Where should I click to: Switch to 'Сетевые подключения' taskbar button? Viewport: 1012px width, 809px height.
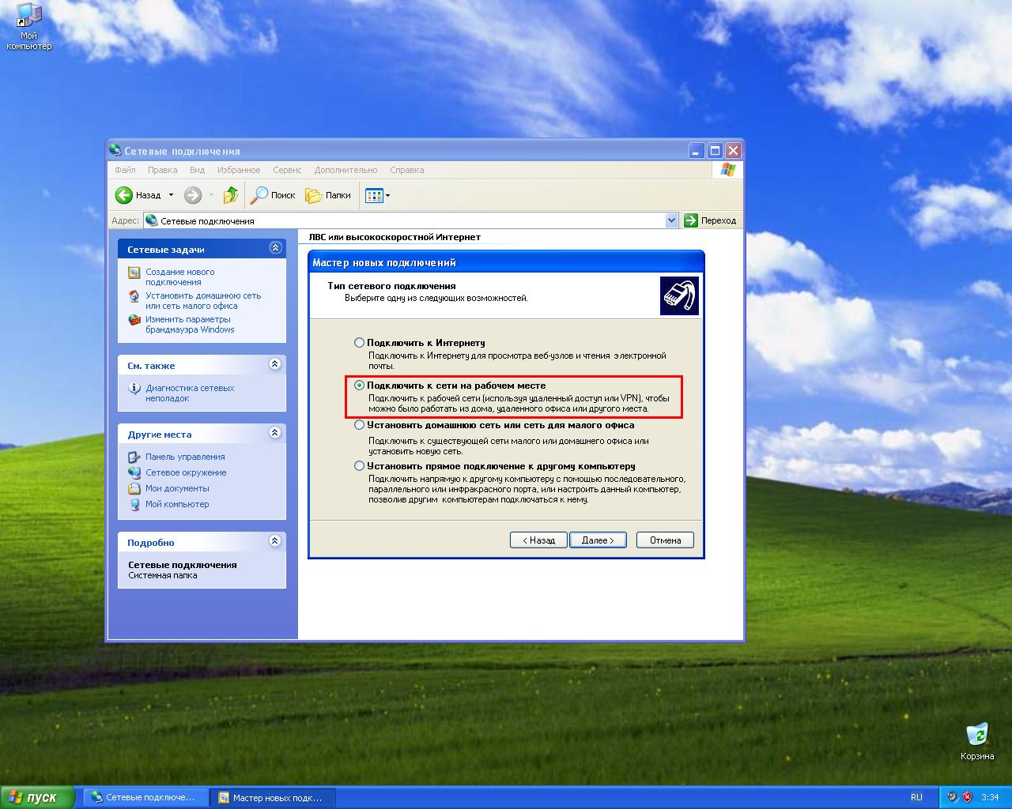pos(146,797)
